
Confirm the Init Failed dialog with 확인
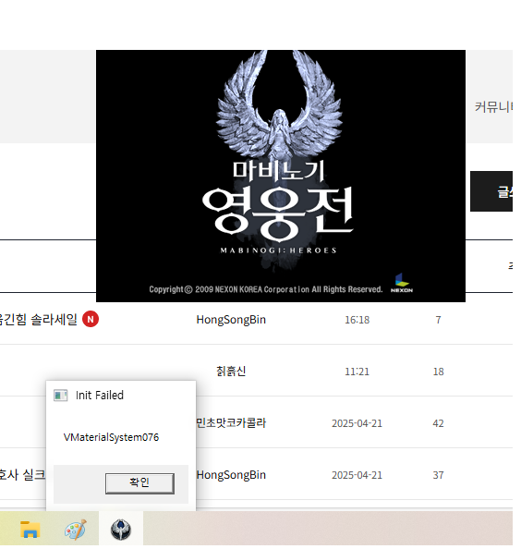pyautogui.click(x=139, y=483)
